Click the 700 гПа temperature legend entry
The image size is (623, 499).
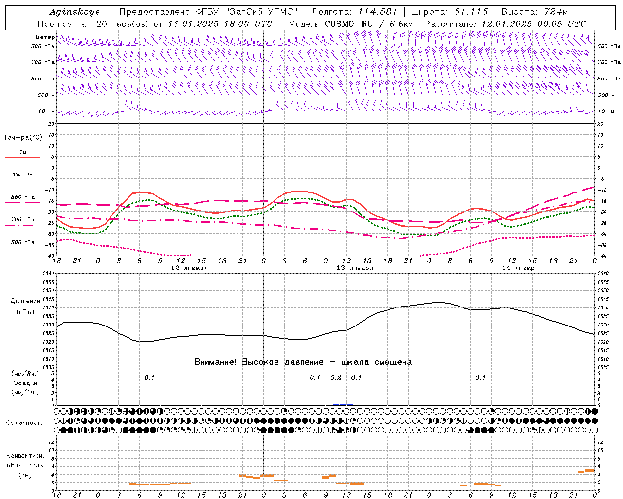click(x=23, y=220)
